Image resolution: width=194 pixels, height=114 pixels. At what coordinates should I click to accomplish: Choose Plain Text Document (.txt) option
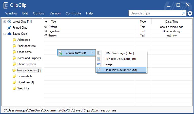point(121,70)
